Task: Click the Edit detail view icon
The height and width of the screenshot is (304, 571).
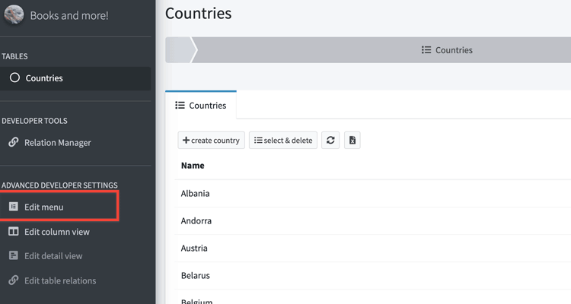Action: click(14, 256)
